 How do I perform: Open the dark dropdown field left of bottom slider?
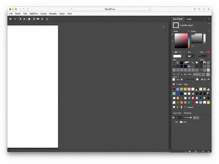(179, 118)
